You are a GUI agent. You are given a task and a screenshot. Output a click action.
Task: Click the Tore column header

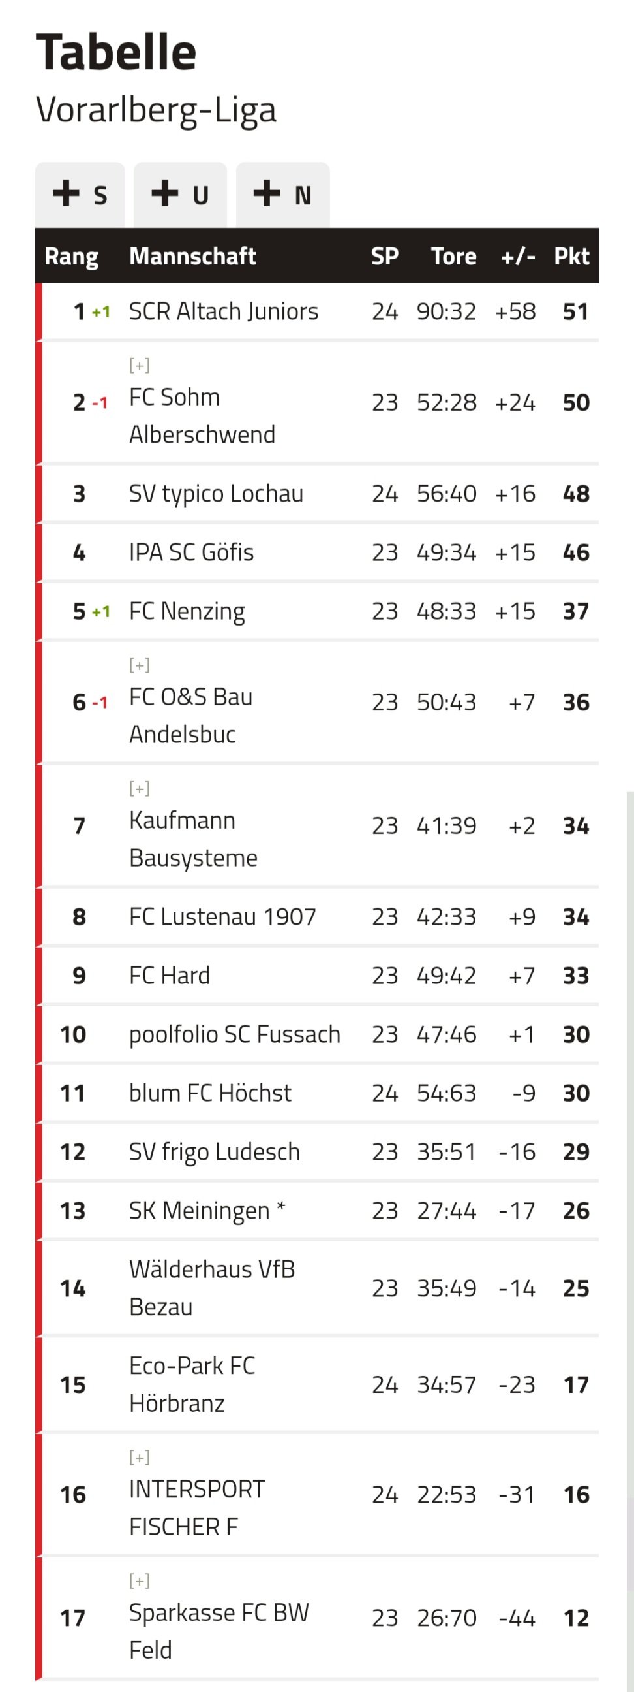pos(453,256)
